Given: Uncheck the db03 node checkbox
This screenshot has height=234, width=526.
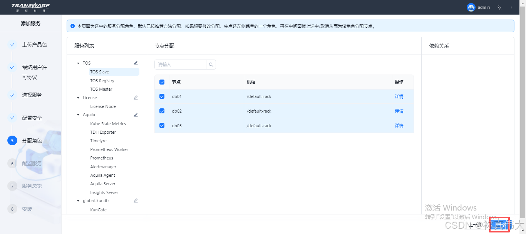Looking at the screenshot, I should click(162, 126).
